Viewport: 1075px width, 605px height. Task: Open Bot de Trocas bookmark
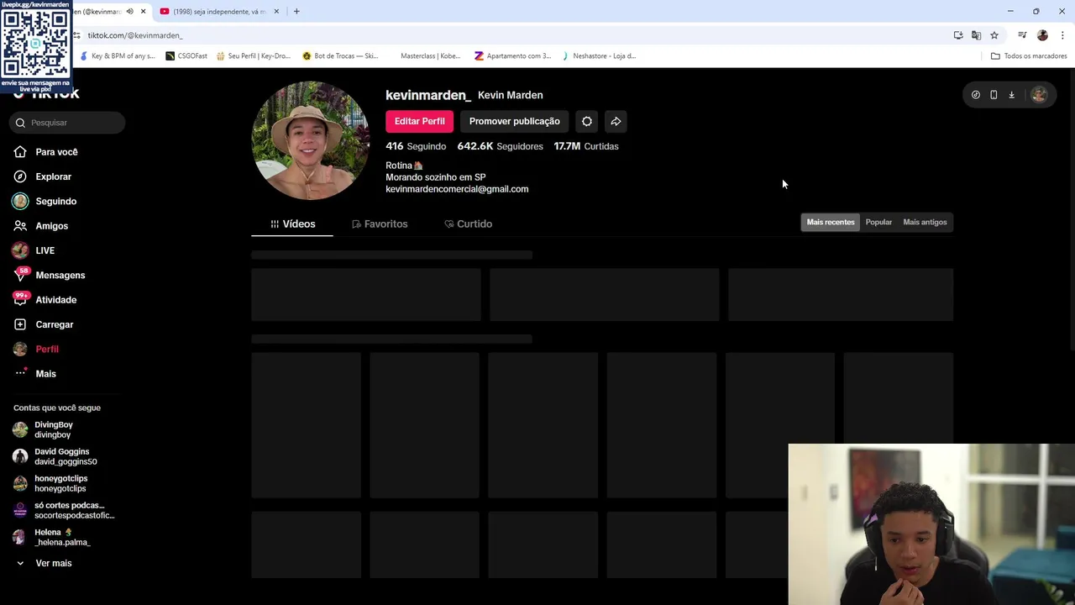[340, 56]
